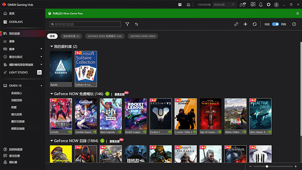Image resolution: width=302 pixels, height=170 pixels.
Task: Open the message panel icon beside the bell
Action: 253,5
